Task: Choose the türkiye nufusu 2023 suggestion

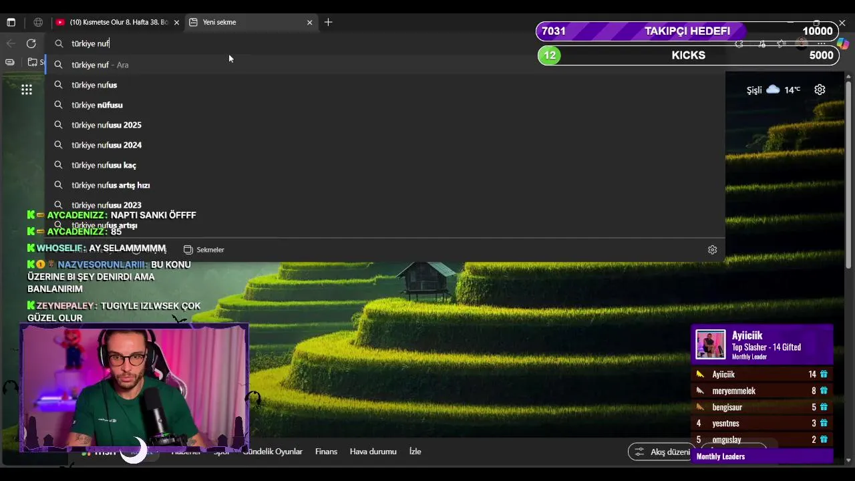Action: (x=385, y=205)
